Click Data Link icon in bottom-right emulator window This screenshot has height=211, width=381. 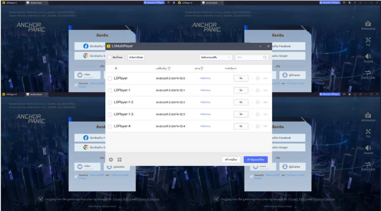368,166
